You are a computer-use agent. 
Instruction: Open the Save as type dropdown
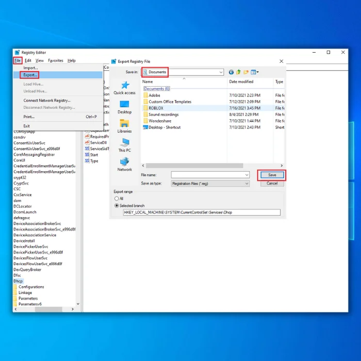tap(247, 183)
